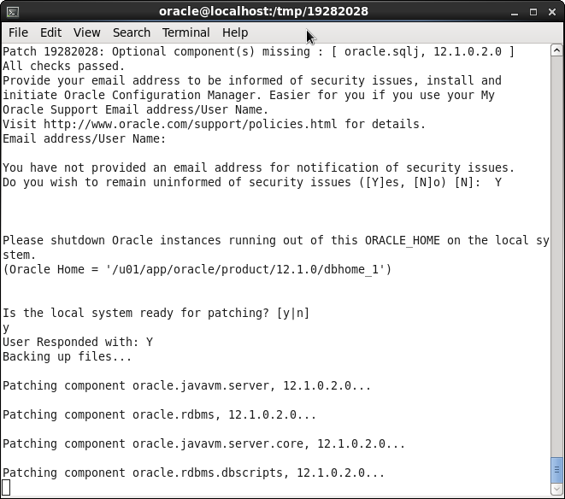Image resolution: width=565 pixels, height=499 pixels.
Task: Click 'Patch 19282028: Optional component(s) missing' line
Action: (259, 52)
